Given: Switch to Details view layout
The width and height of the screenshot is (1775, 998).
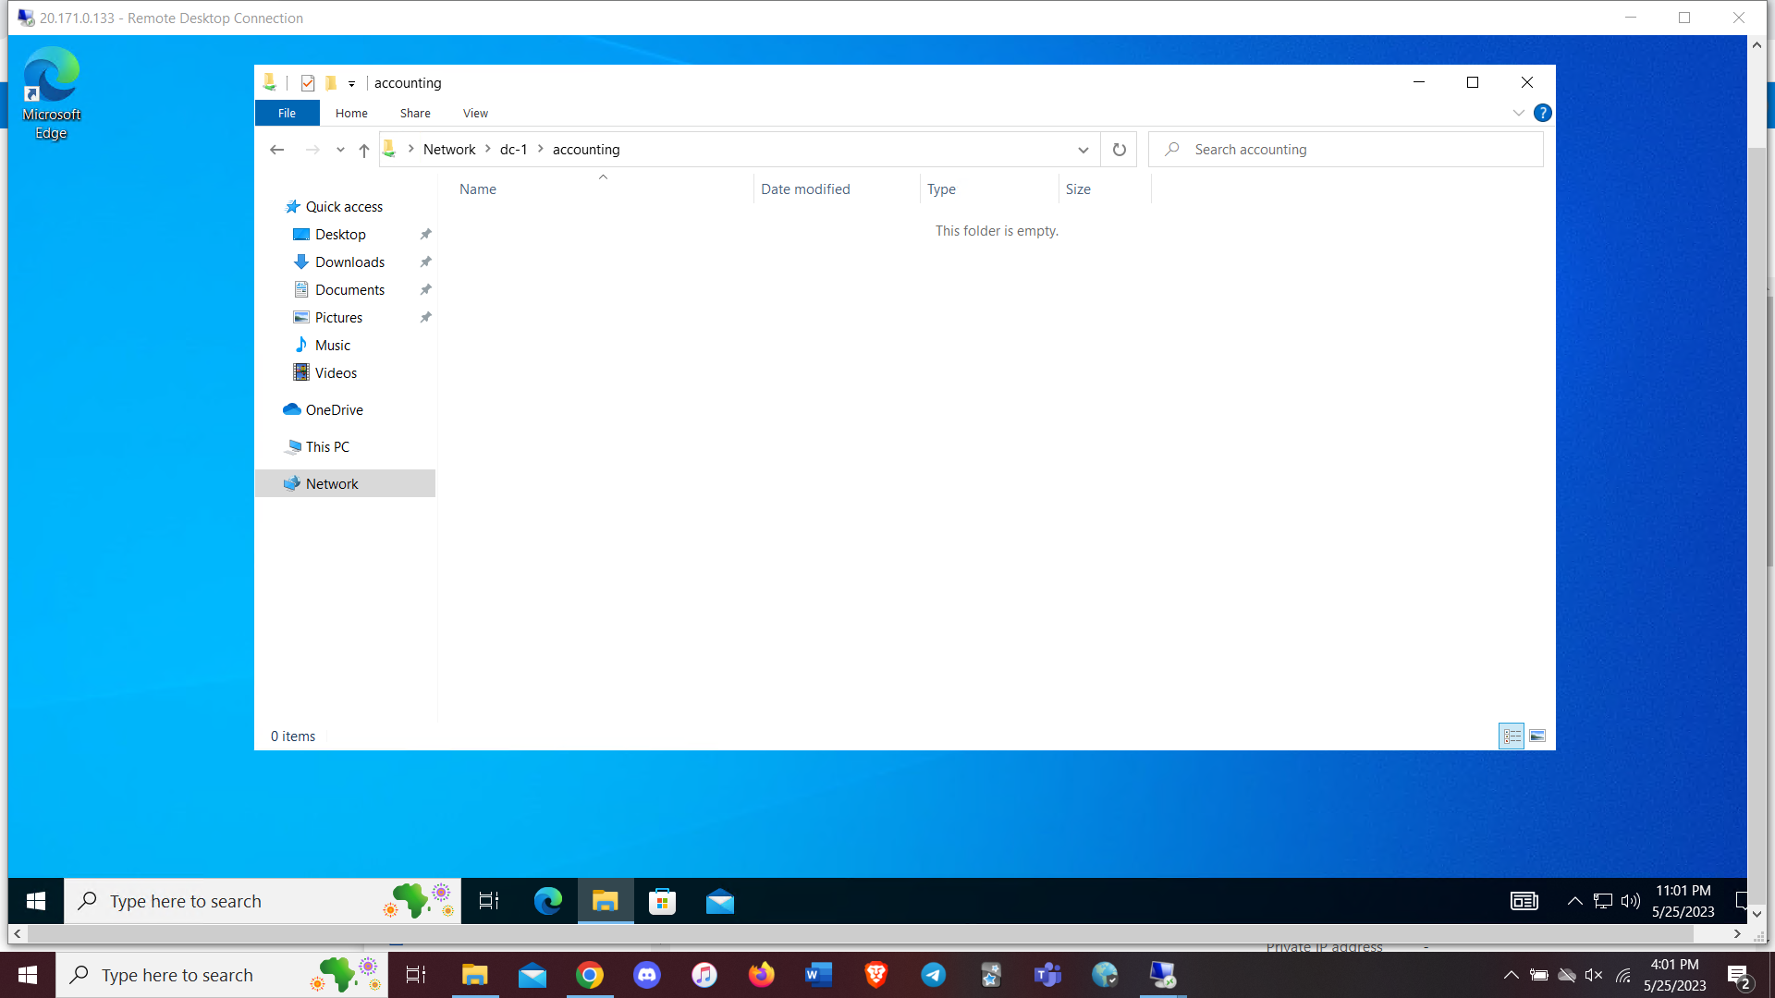Looking at the screenshot, I should point(1512,736).
